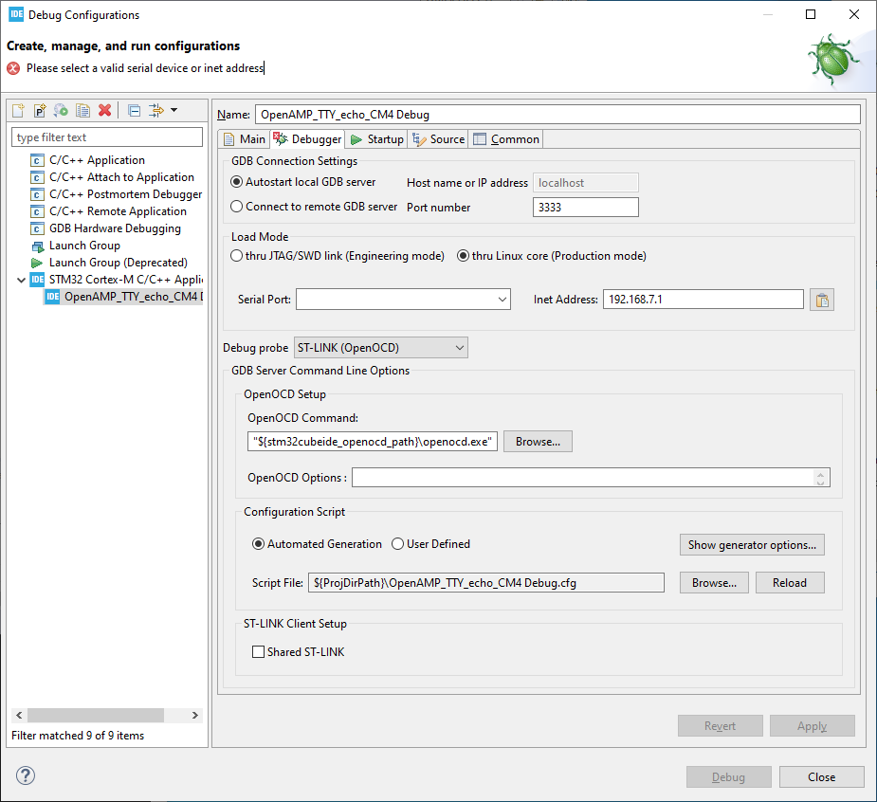877x802 pixels.
Task: Collapse STM32 Cortex-M C/C++ Application node
Action: click(21, 280)
